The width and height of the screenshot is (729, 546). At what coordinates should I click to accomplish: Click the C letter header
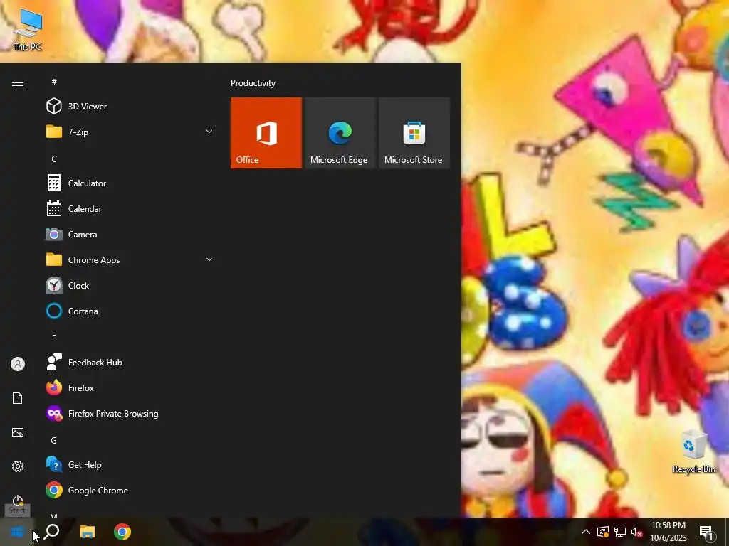point(54,159)
